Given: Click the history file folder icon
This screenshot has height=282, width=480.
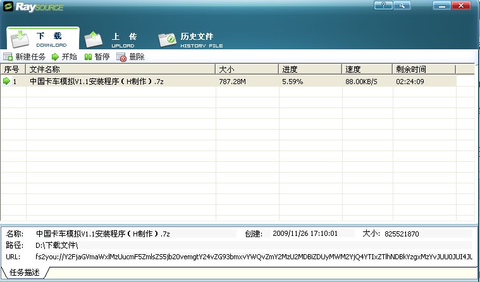Looking at the screenshot, I should point(167,40).
